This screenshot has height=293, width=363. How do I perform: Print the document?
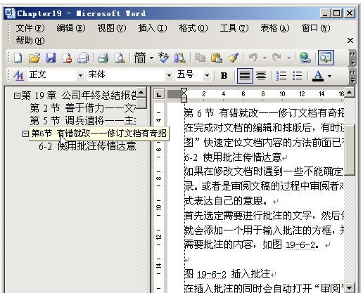click(103, 58)
